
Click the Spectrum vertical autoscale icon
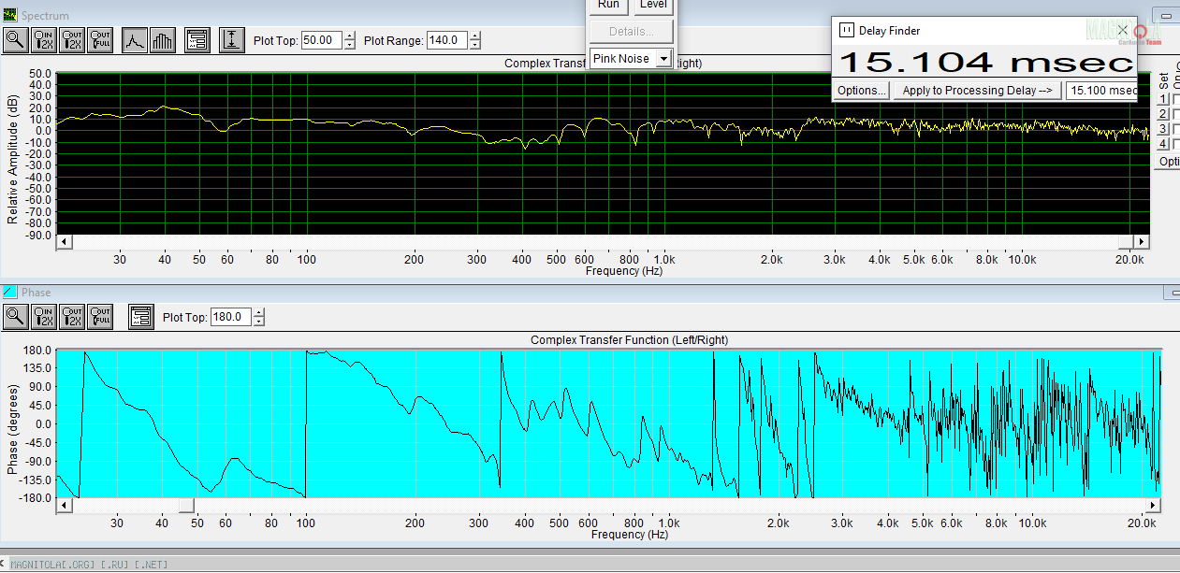click(232, 40)
